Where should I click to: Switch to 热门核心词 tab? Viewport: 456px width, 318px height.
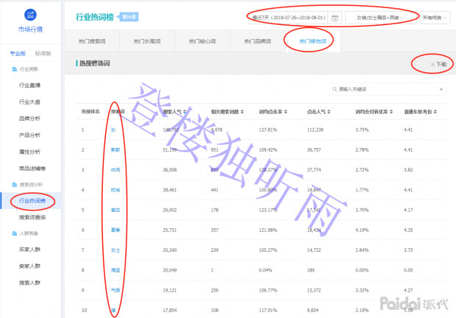click(x=202, y=41)
